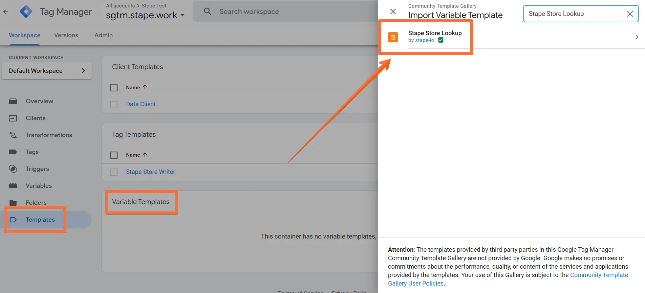Click the Search workspace field
This screenshot has width=645, height=293.
(284, 12)
